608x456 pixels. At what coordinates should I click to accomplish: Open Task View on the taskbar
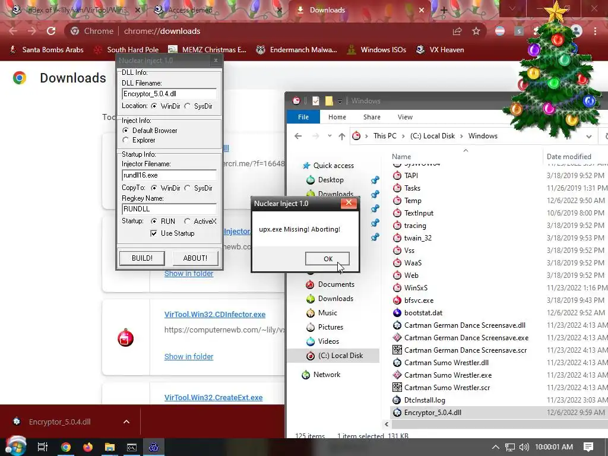tap(42, 447)
